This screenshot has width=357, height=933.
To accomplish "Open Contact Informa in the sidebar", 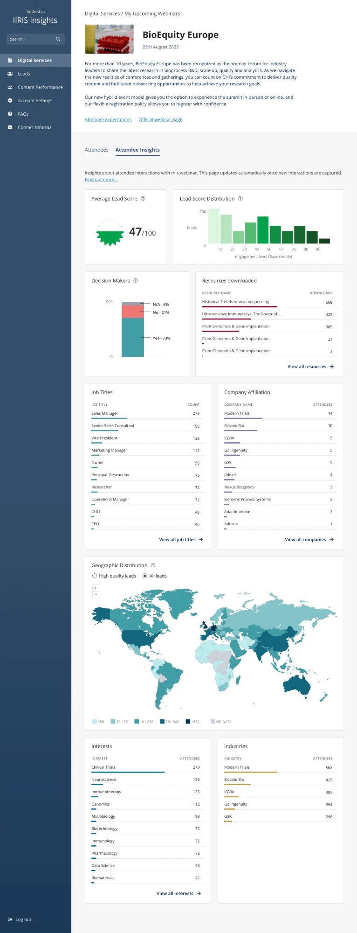I will point(35,127).
